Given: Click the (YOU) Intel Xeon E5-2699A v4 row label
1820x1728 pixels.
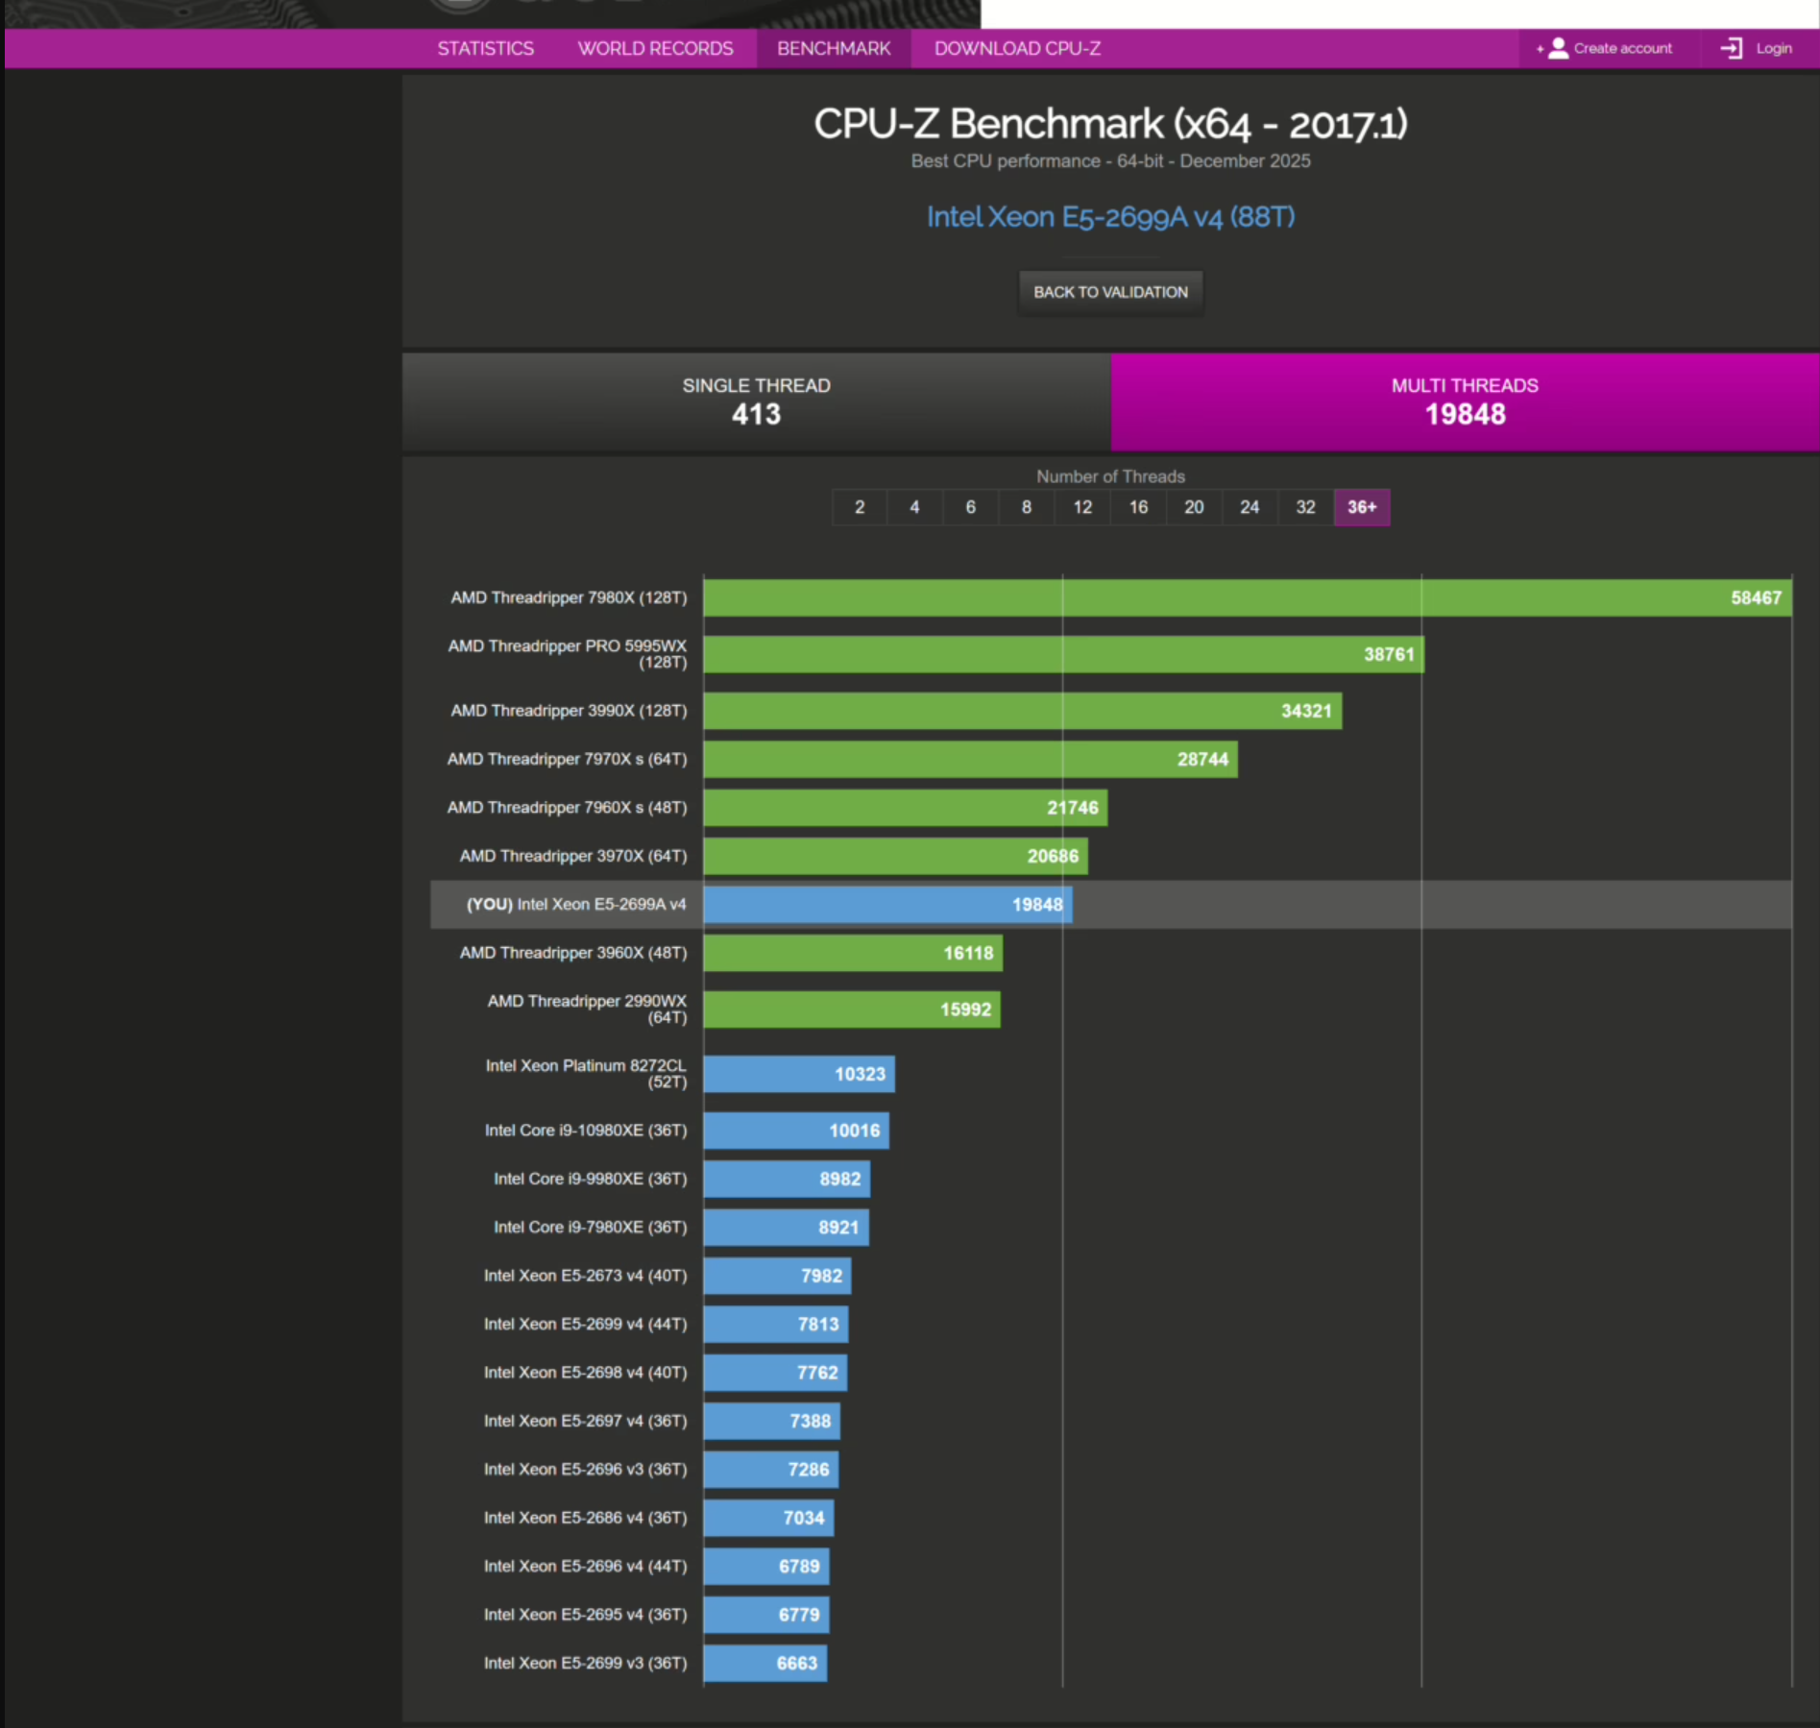Looking at the screenshot, I should tap(576, 905).
